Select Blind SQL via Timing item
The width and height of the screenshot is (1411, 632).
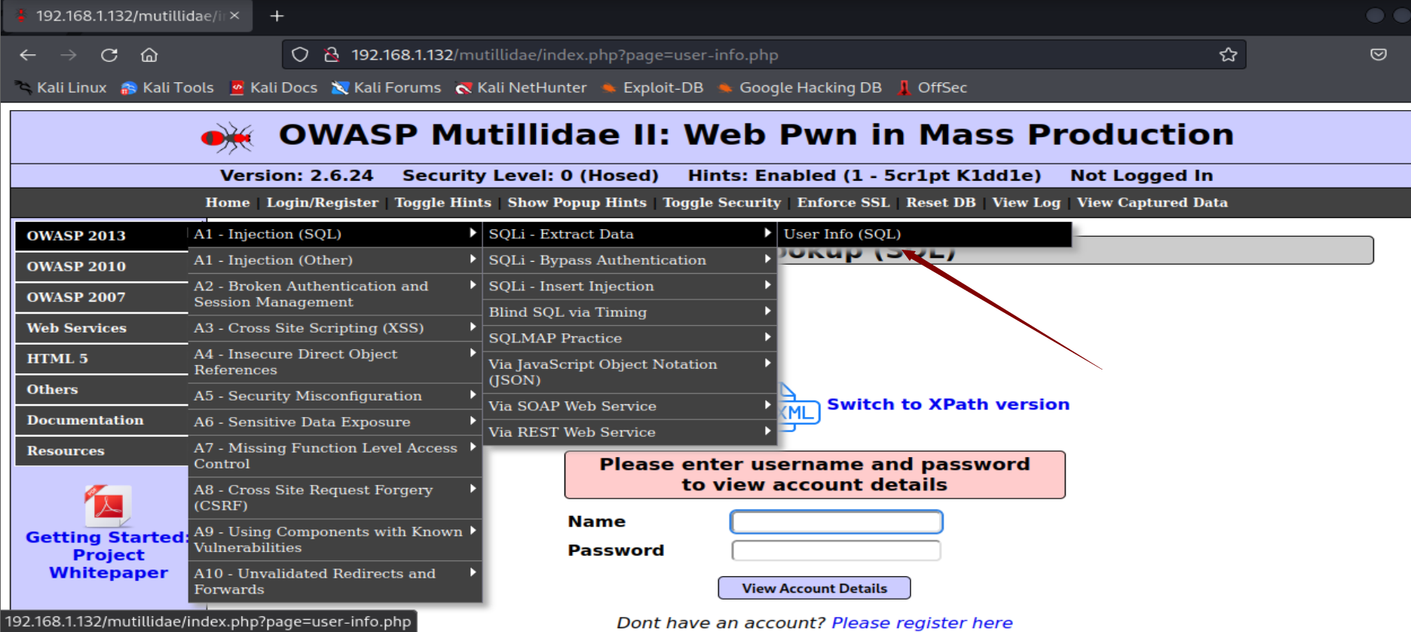tap(629, 312)
